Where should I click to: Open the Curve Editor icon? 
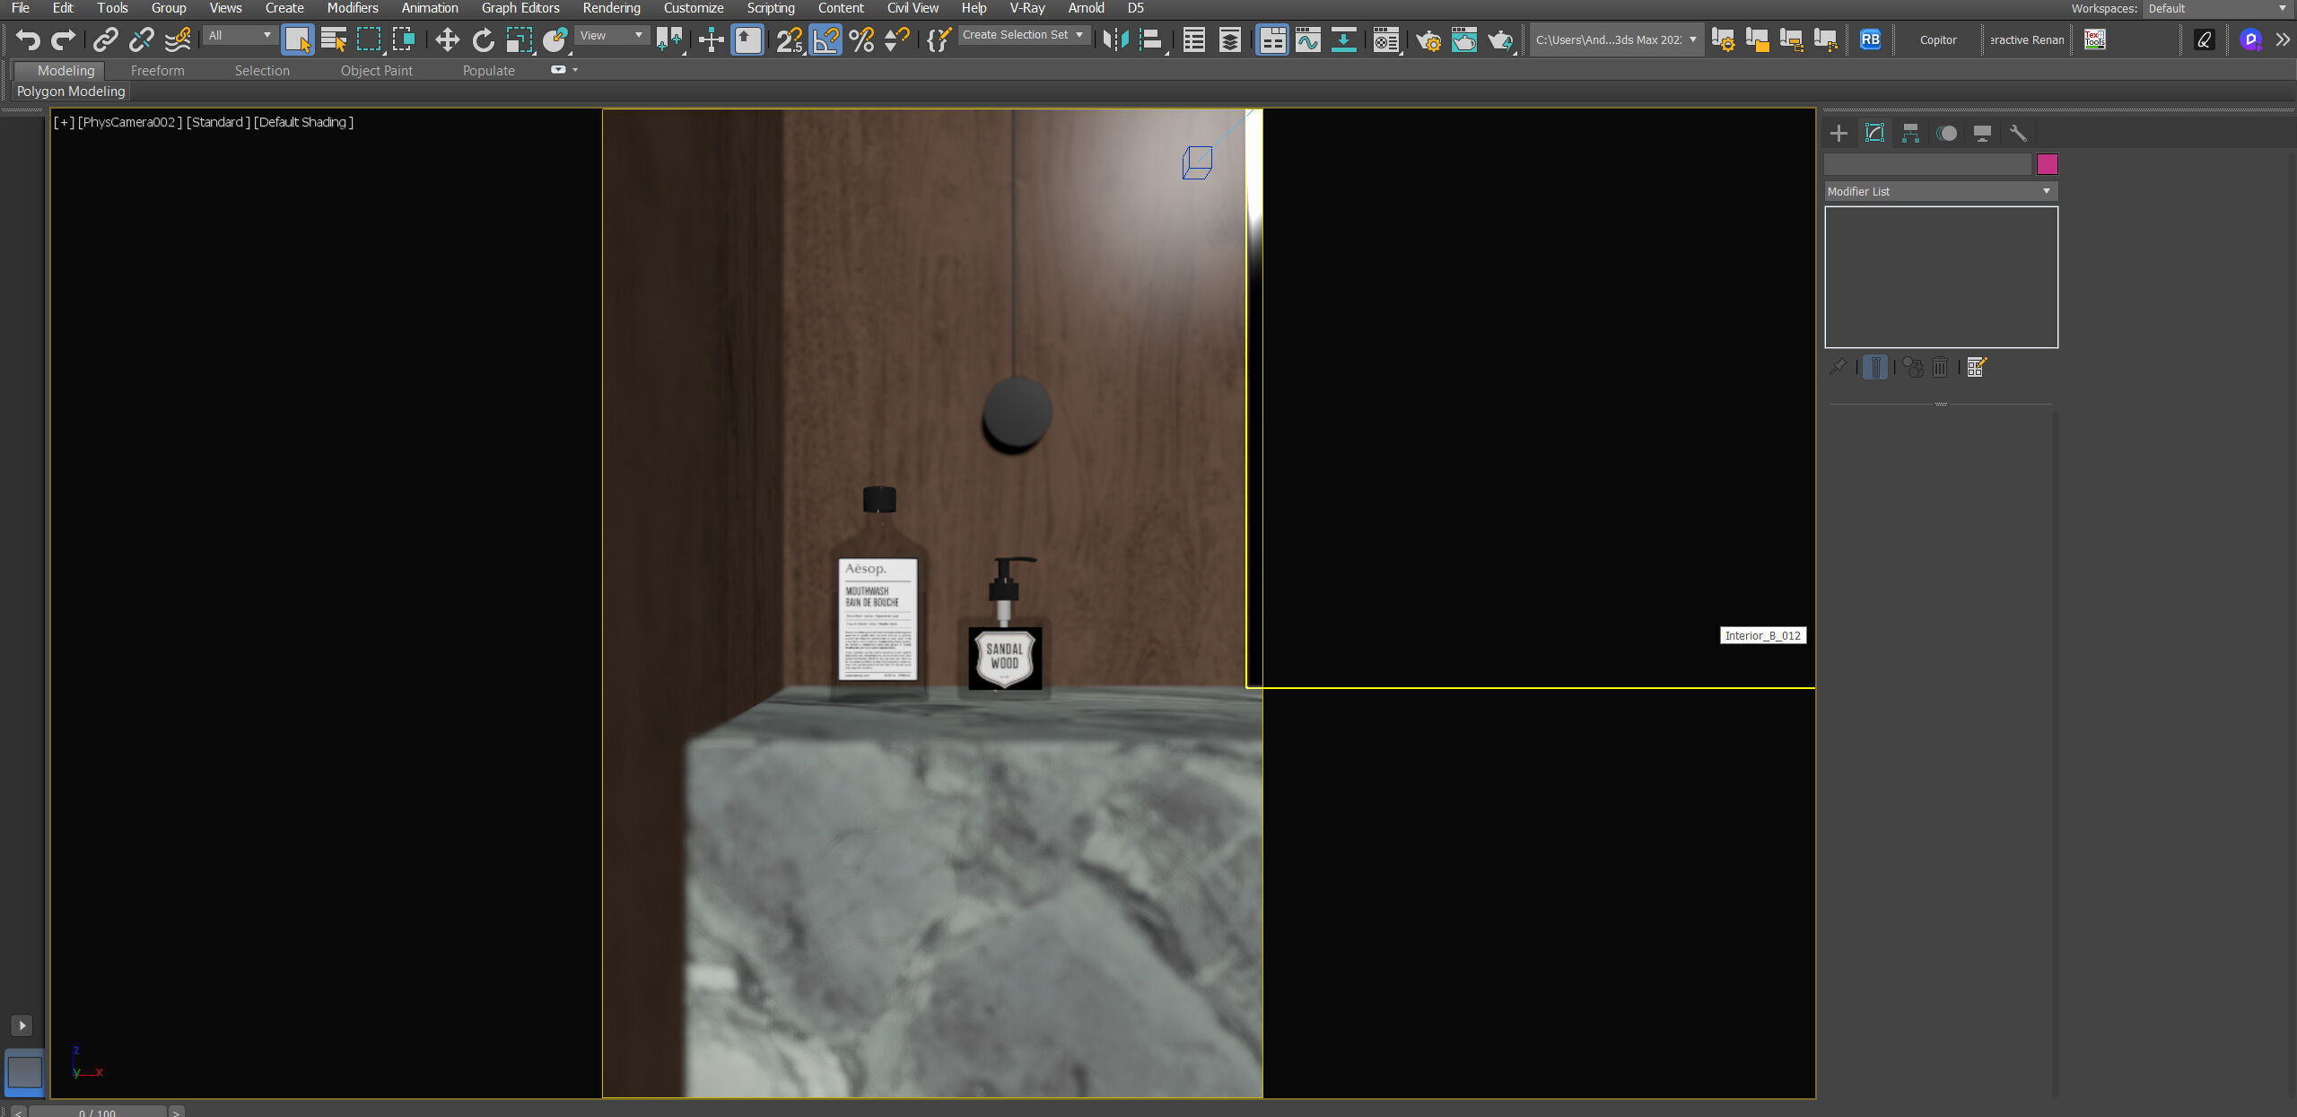(x=1308, y=39)
